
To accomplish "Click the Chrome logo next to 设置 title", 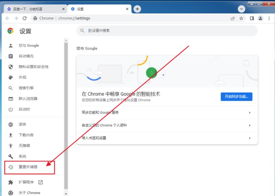I will (11, 31).
